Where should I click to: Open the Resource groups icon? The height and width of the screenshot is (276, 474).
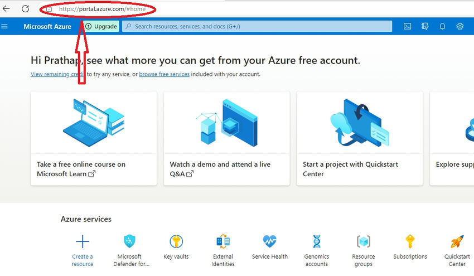(x=364, y=241)
